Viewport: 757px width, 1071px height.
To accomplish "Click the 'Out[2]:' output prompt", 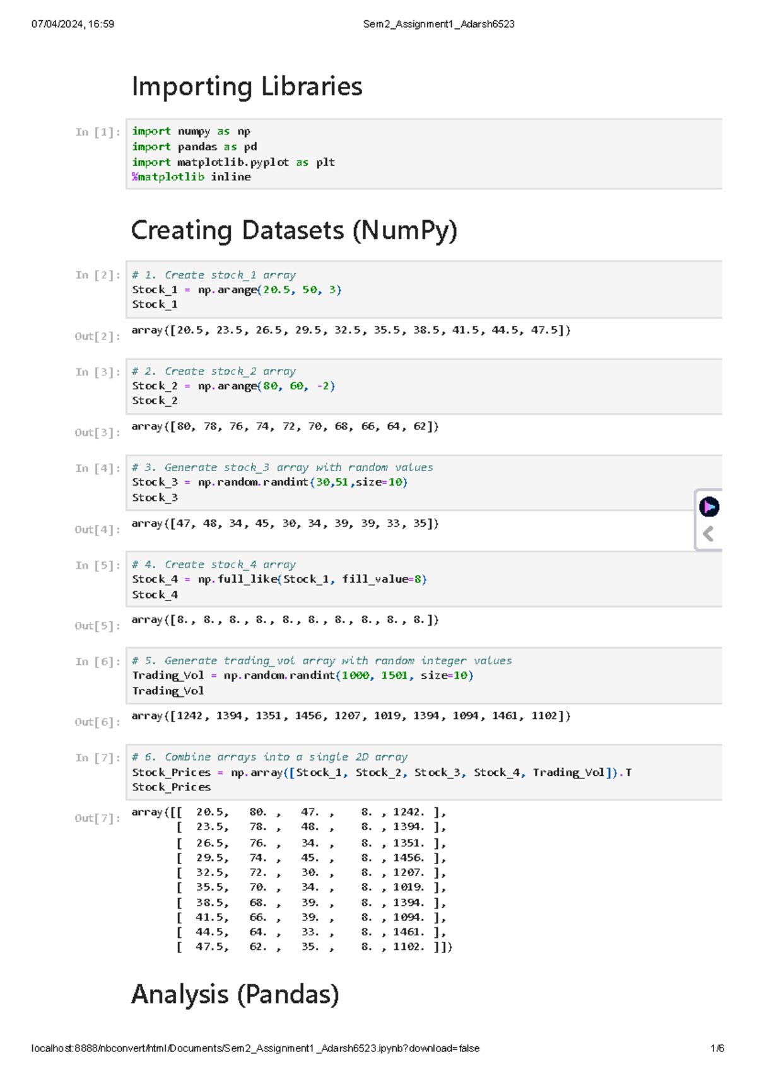I will click(x=98, y=336).
